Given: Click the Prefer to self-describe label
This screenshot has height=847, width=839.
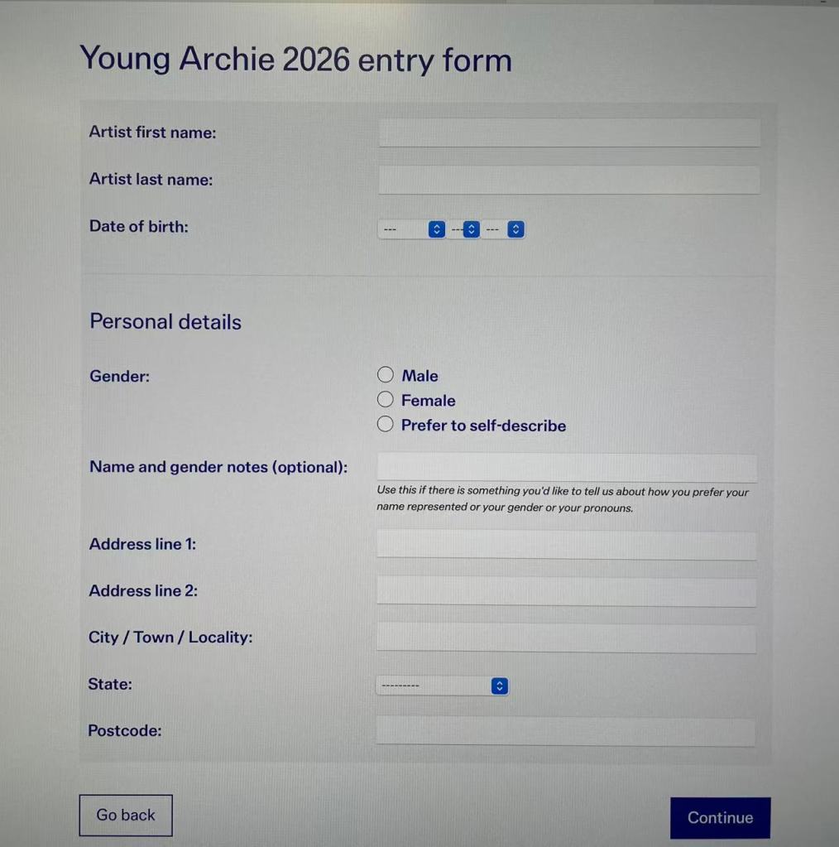Looking at the screenshot, I should pos(483,426).
